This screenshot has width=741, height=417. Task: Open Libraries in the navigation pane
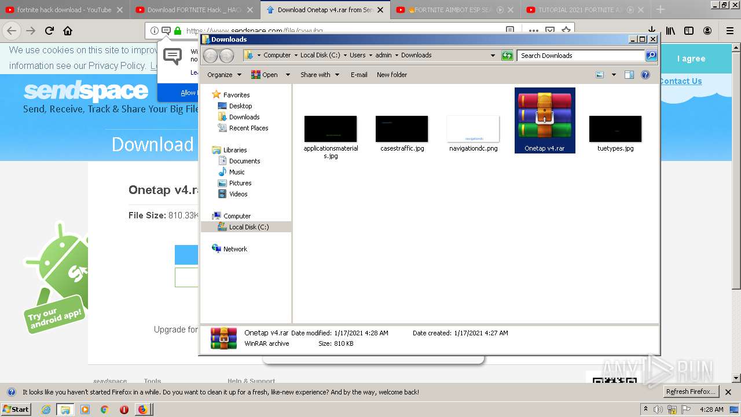click(235, 150)
